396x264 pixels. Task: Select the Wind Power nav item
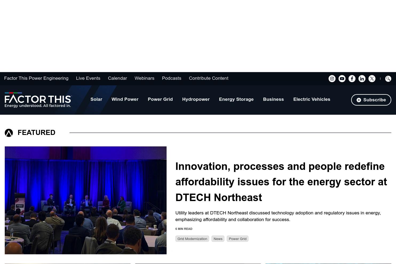125,99
